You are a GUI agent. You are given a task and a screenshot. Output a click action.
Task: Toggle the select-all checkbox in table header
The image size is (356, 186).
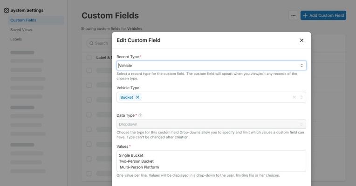pos(89,58)
